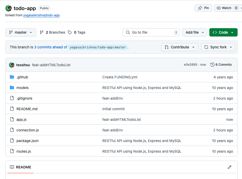Click the yogasaikrishna/todo-app:master branch label

pyautogui.click(x=98, y=47)
